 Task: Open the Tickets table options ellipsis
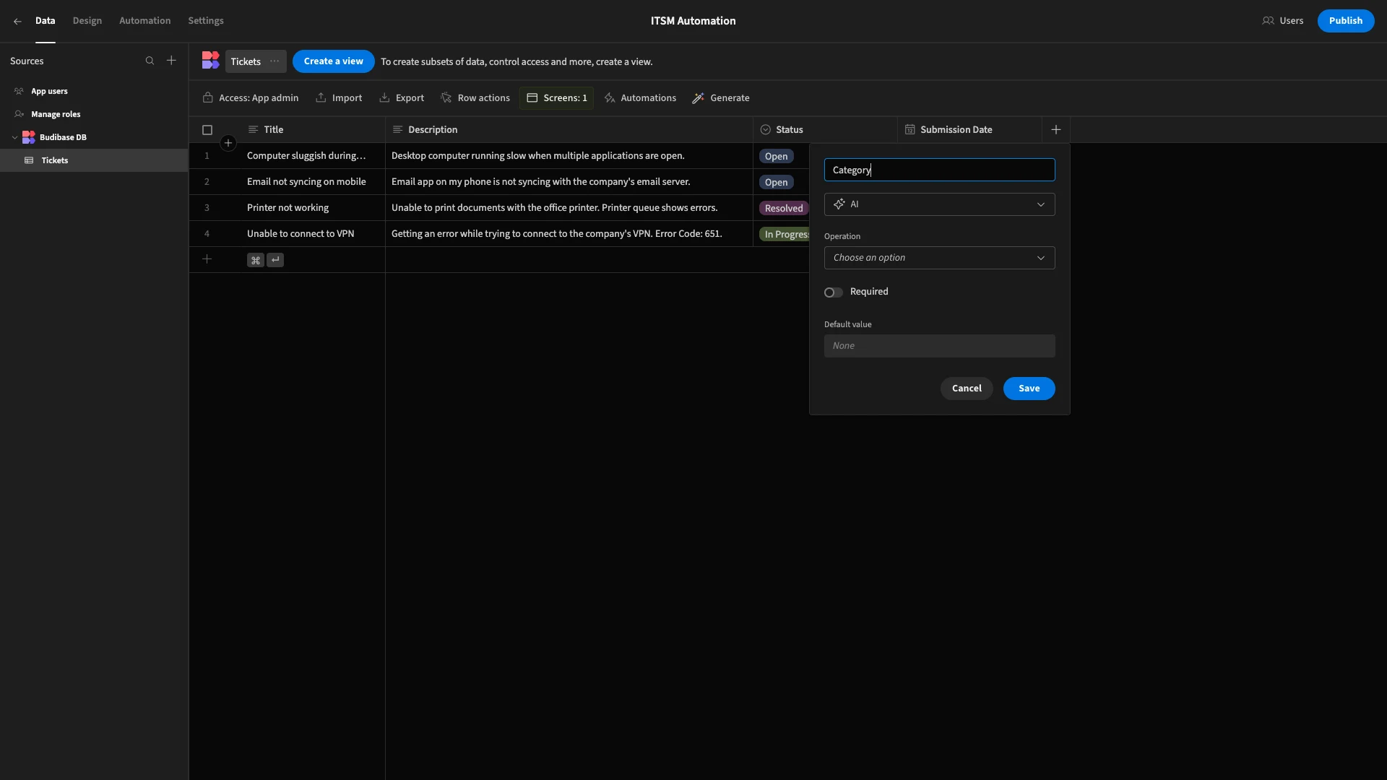point(275,61)
